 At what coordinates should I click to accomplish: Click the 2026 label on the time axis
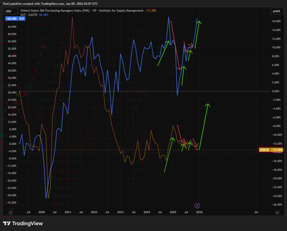[x=199, y=212]
